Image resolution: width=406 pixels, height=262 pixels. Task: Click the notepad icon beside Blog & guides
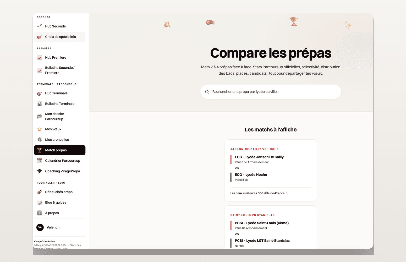pos(40,203)
